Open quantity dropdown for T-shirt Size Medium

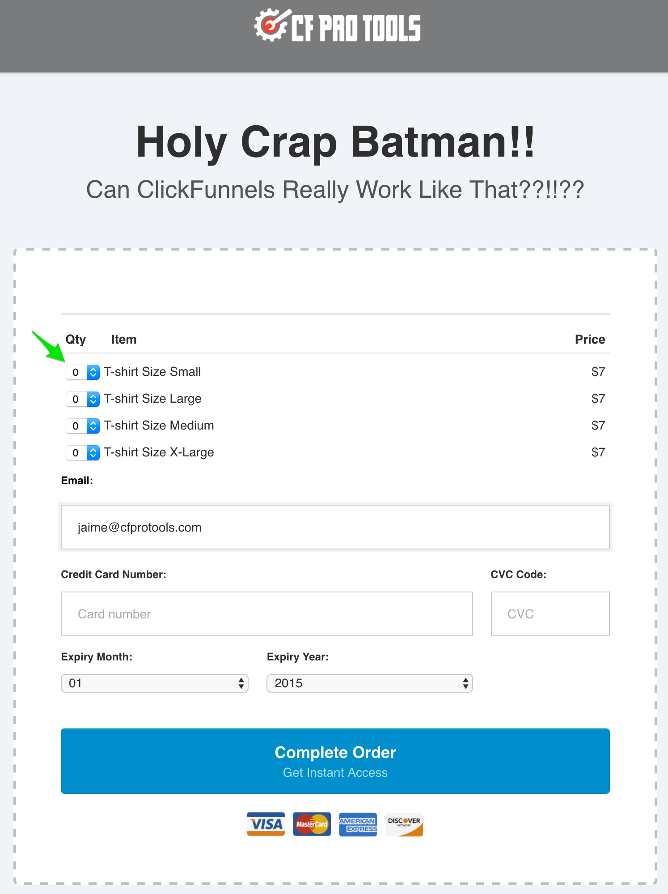point(83,426)
